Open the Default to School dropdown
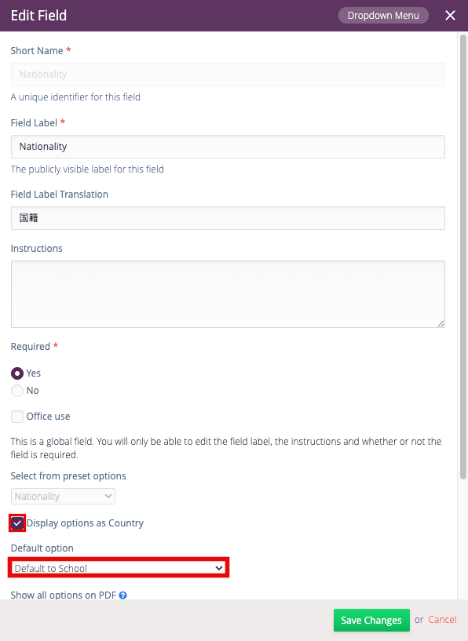 coord(119,568)
